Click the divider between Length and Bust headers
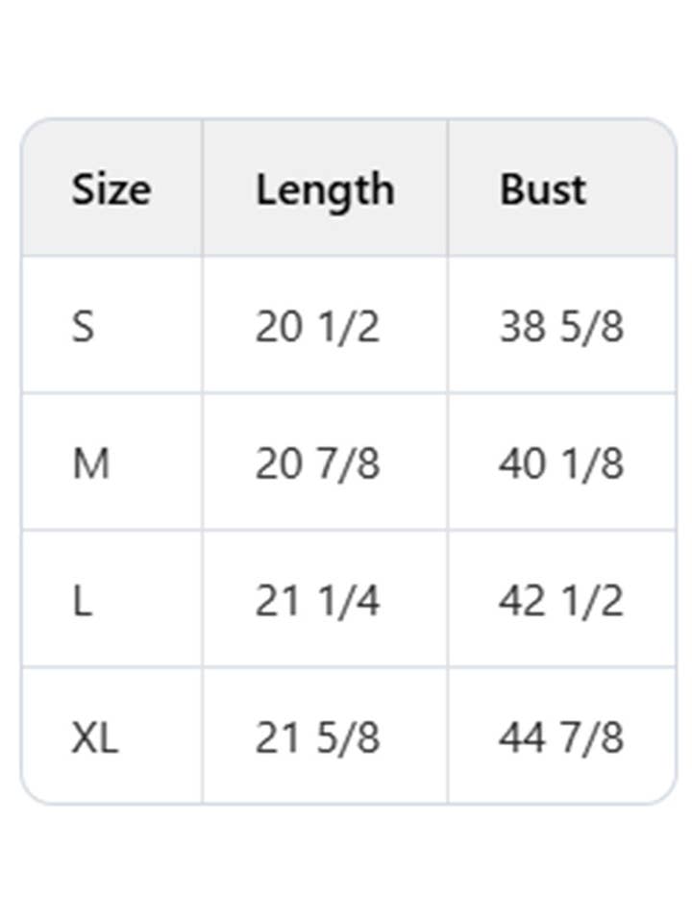 click(x=447, y=189)
